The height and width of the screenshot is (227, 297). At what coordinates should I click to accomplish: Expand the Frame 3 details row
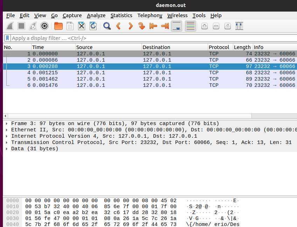click(x=7, y=124)
